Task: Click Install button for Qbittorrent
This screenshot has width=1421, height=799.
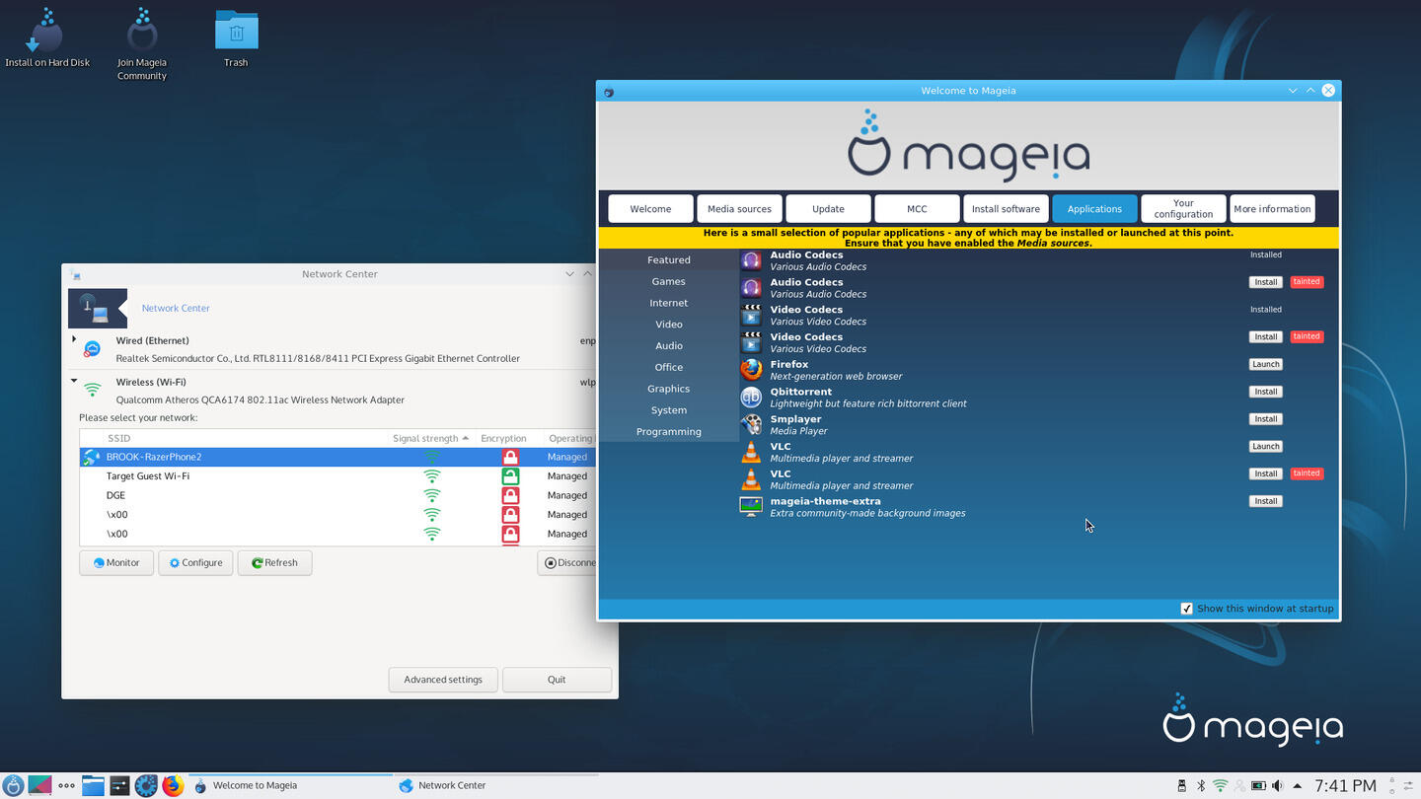Action: 1265,392
